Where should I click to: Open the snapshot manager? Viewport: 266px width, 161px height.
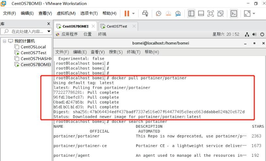(178, 13)
